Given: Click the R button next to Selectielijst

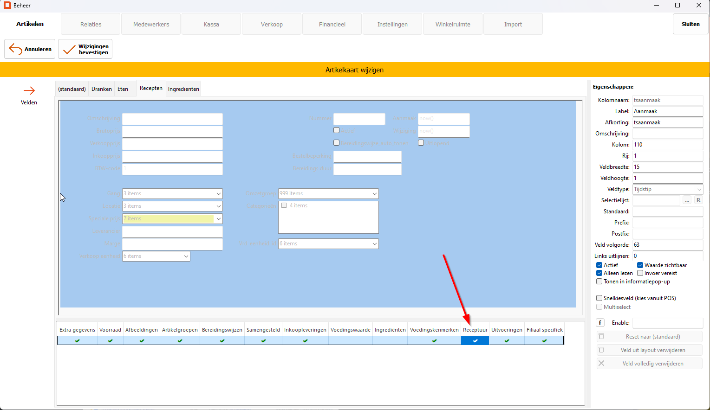Looking at the screenshot, I should click(x=698, y=200).
